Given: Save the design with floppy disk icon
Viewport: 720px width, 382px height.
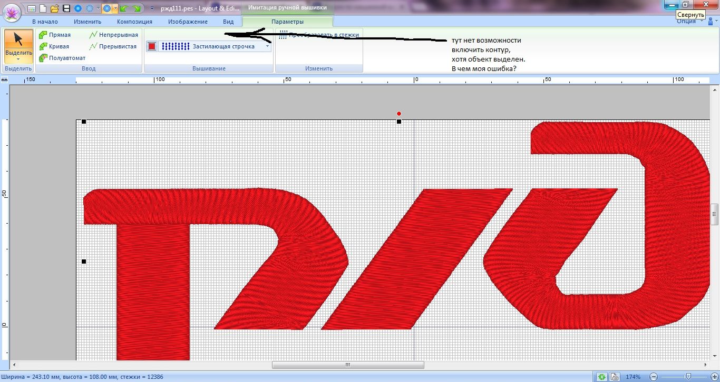Looking at the screenshot, I should (66, 8).
